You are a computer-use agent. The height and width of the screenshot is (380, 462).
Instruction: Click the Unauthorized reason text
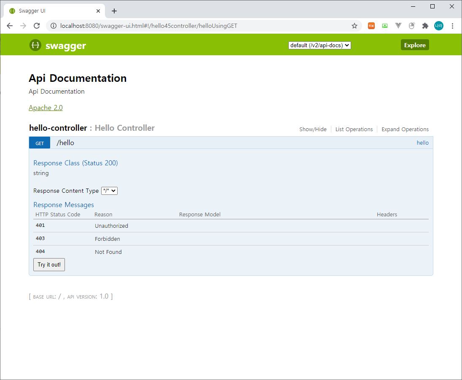click(x=111, y=226)
